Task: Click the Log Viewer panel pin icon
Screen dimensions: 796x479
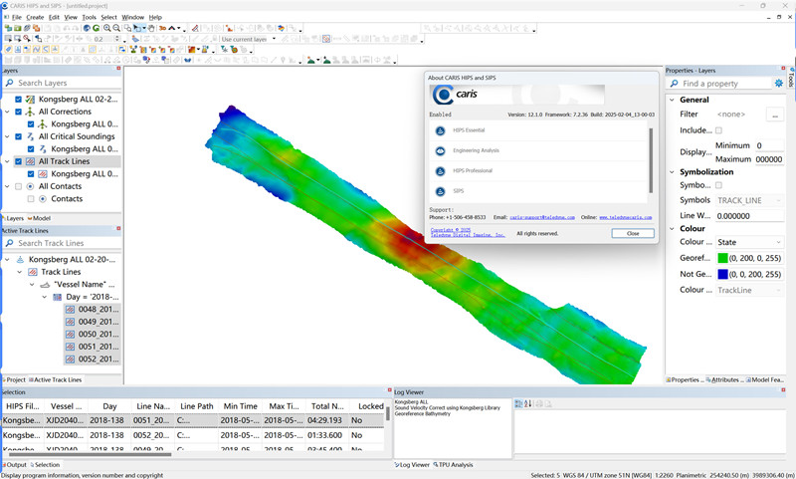Action: (783, 390)
